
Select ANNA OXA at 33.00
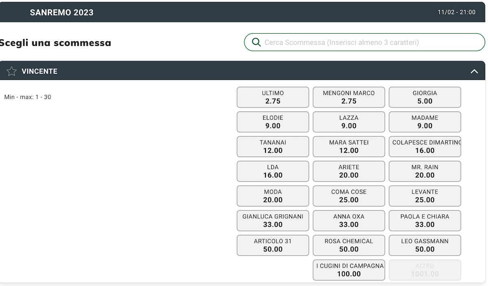pyautogui.click(x=349, y=221)
